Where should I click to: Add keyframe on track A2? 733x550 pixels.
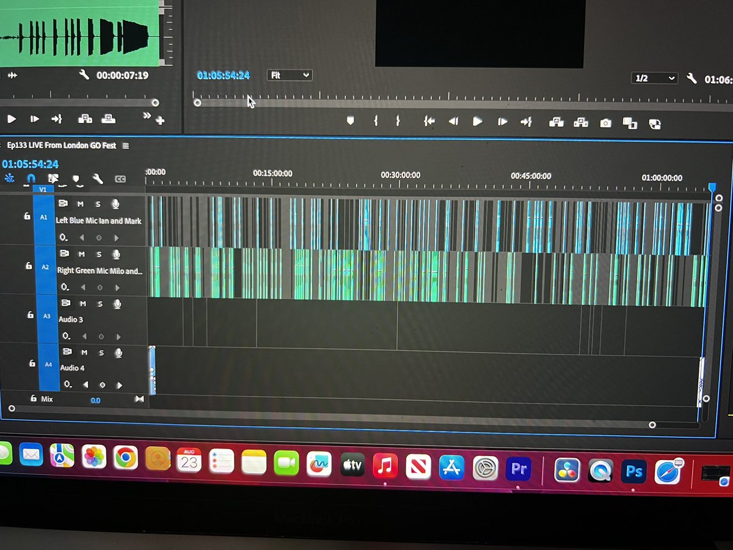pyautogui.click(x=100, y=287)
